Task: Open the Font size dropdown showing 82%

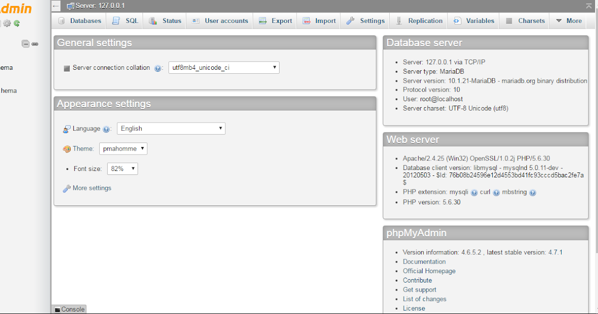Action: (122, 168)
